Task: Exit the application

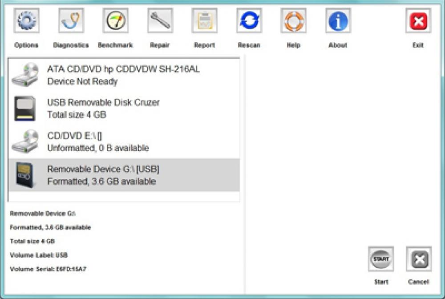Action: [x=418, y=20]
